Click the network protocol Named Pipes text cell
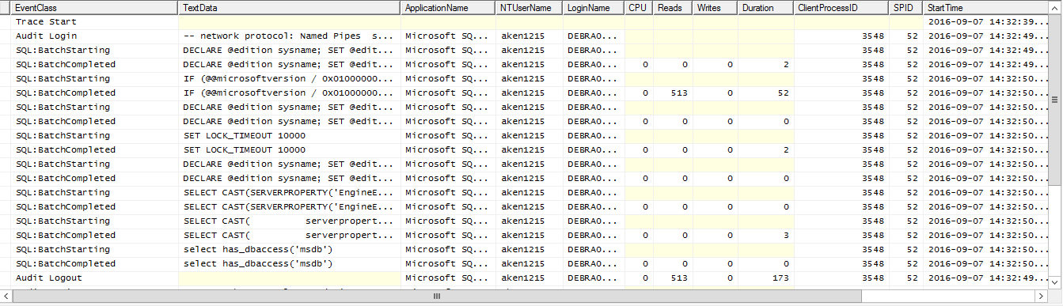Image resolution: width=1063 pixels, height=306 pixels. [x=290, y=36]
